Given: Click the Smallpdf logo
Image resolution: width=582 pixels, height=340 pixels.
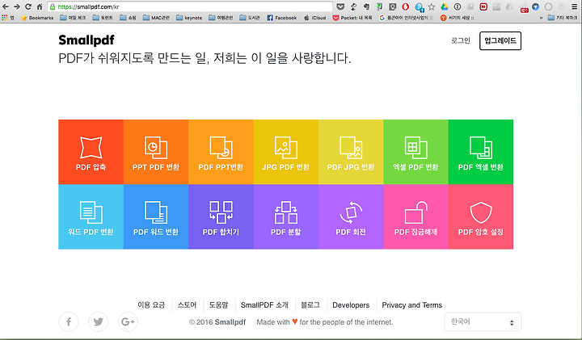Looking at the screenshot, I should coord(86,40).
